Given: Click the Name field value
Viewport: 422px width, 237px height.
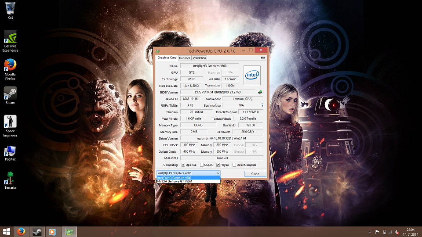Looking at the screenshot, I should pos(209,66).
